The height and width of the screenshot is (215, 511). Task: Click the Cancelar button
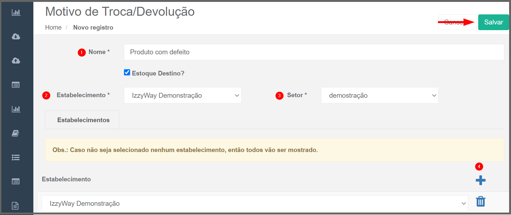pos(457,22)
